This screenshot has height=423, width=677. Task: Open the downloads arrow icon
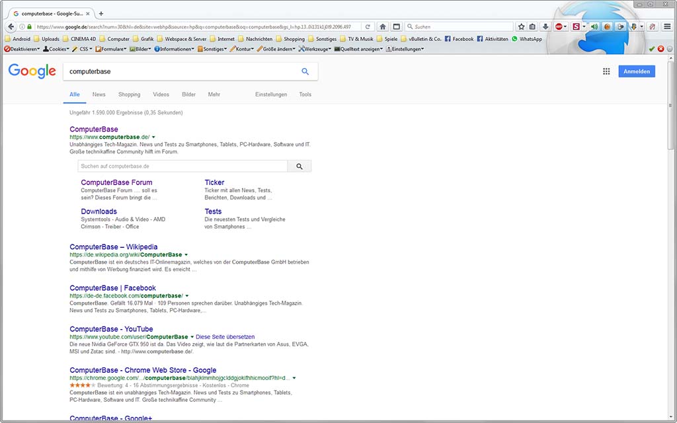point(545,26)
